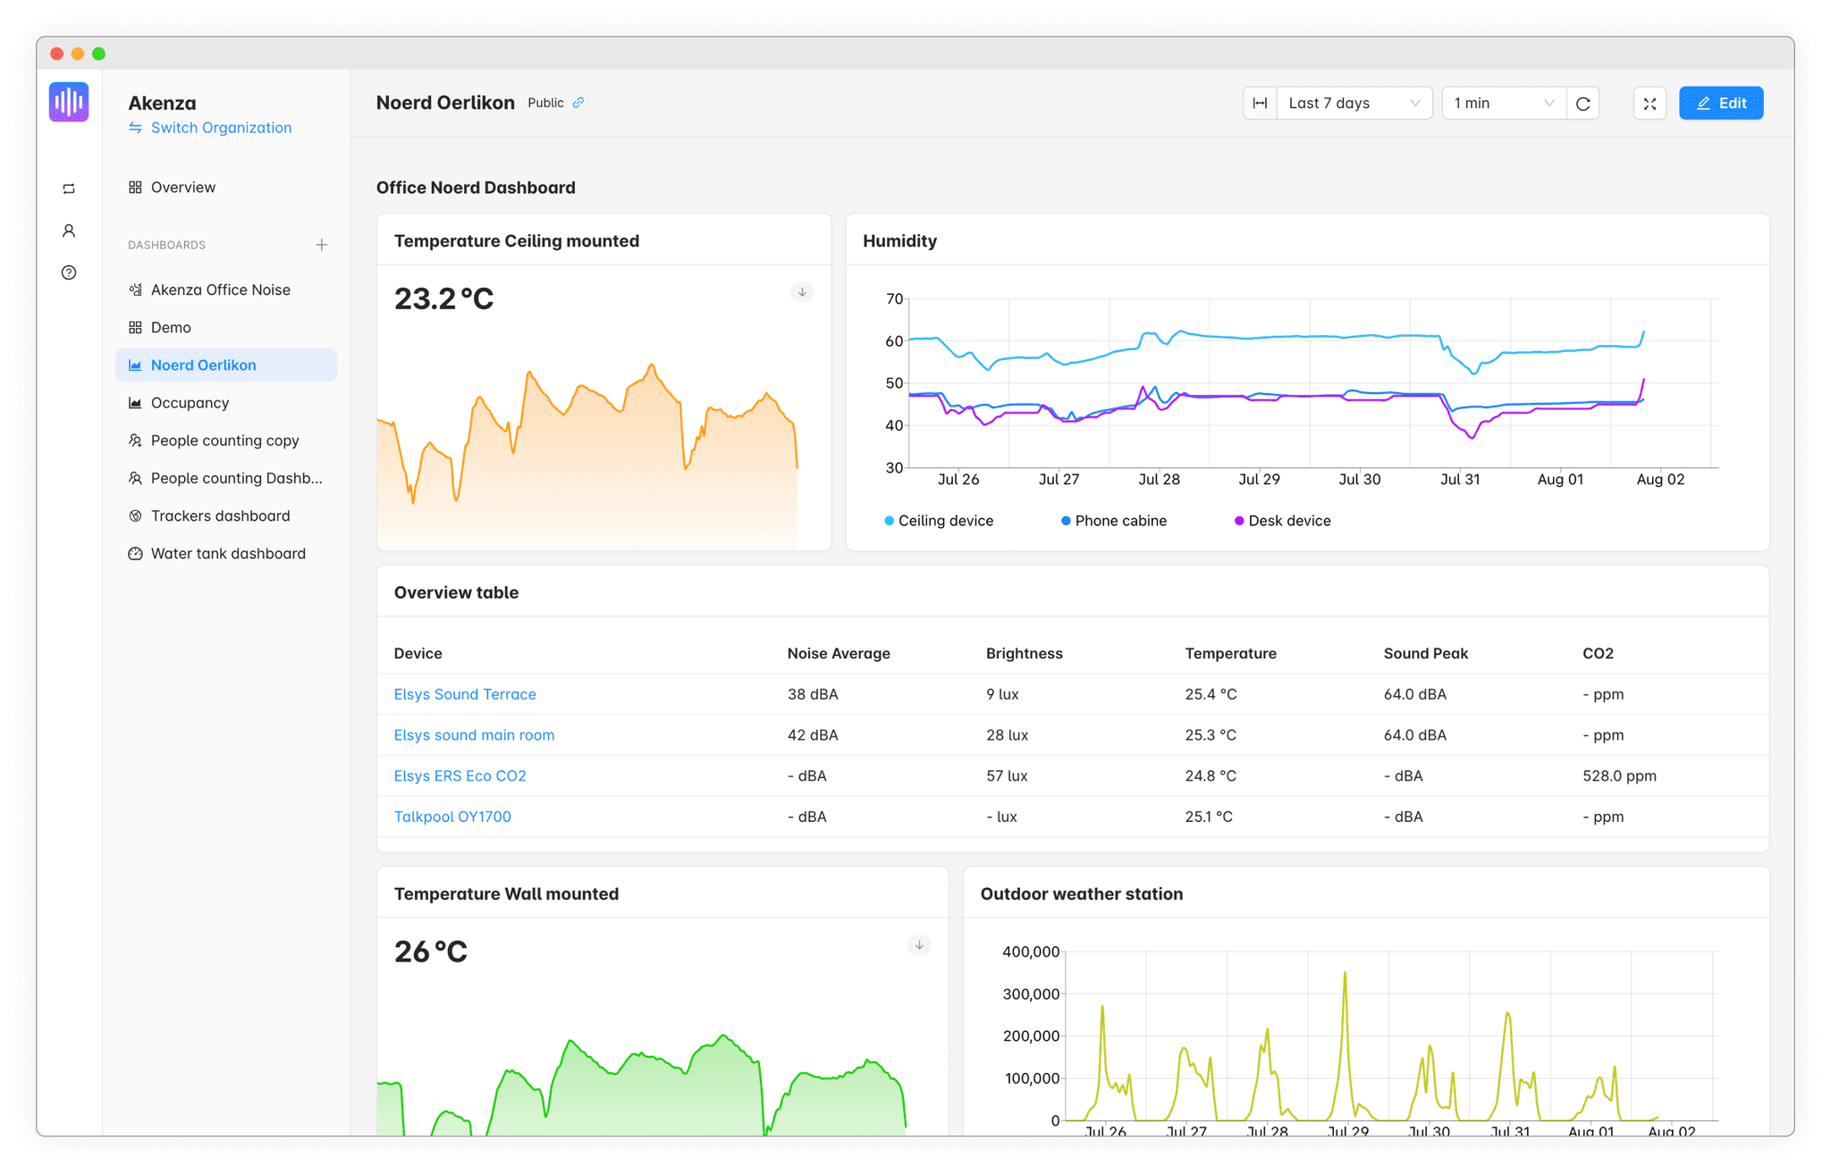
Task: Open the Occupancy dashboard
Action: tap(190, 402)
